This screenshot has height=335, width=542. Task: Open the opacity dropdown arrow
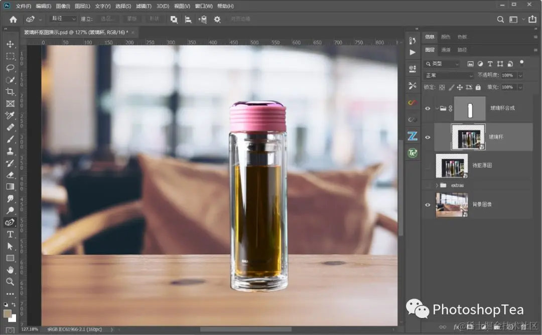[520, 75]
